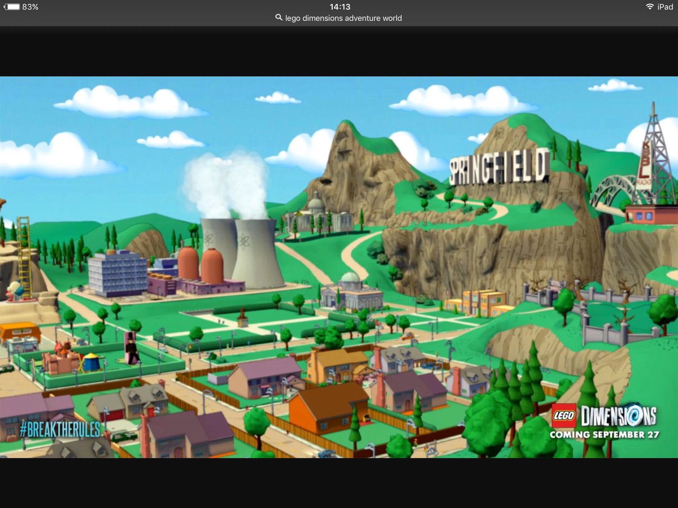
Task: Tap the #BREAKTHERULES hashtag text
Action: [x=60, y=430]
